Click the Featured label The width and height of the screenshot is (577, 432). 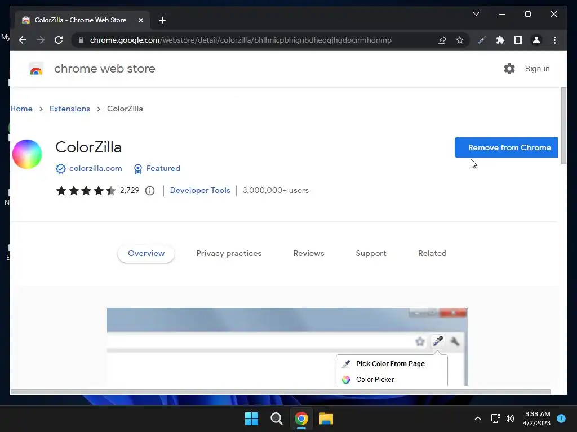[x=163, y=168]
